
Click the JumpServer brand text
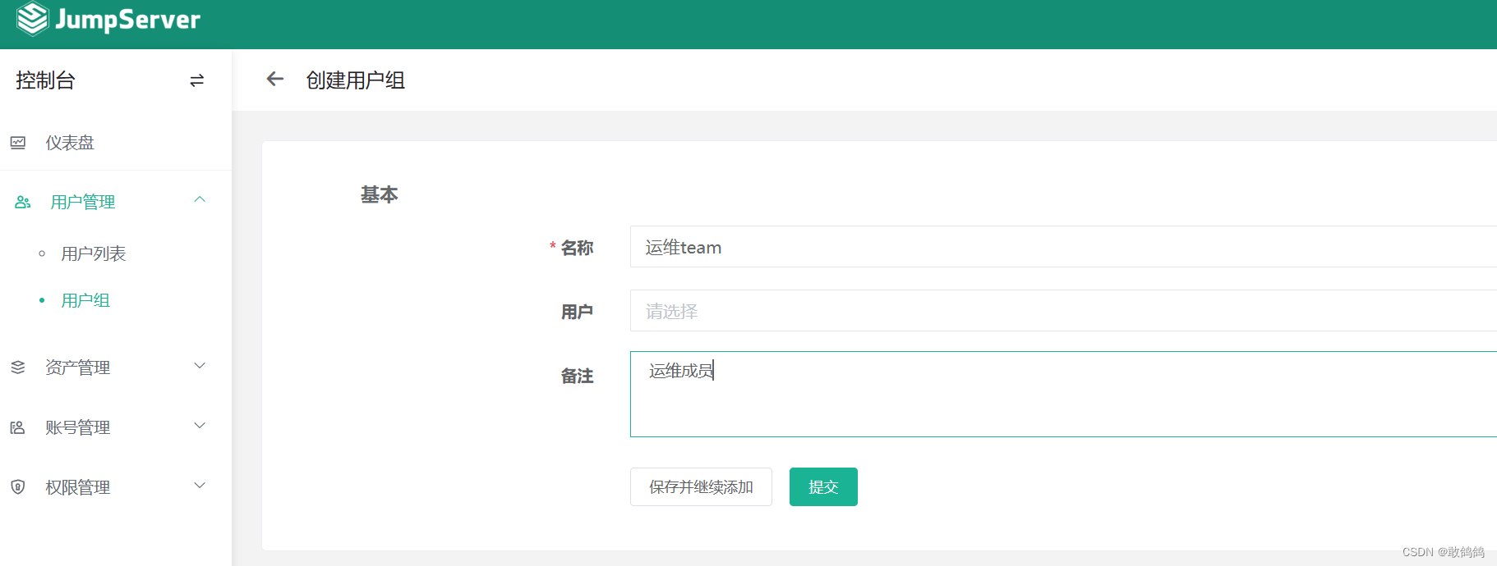(127, 20)
